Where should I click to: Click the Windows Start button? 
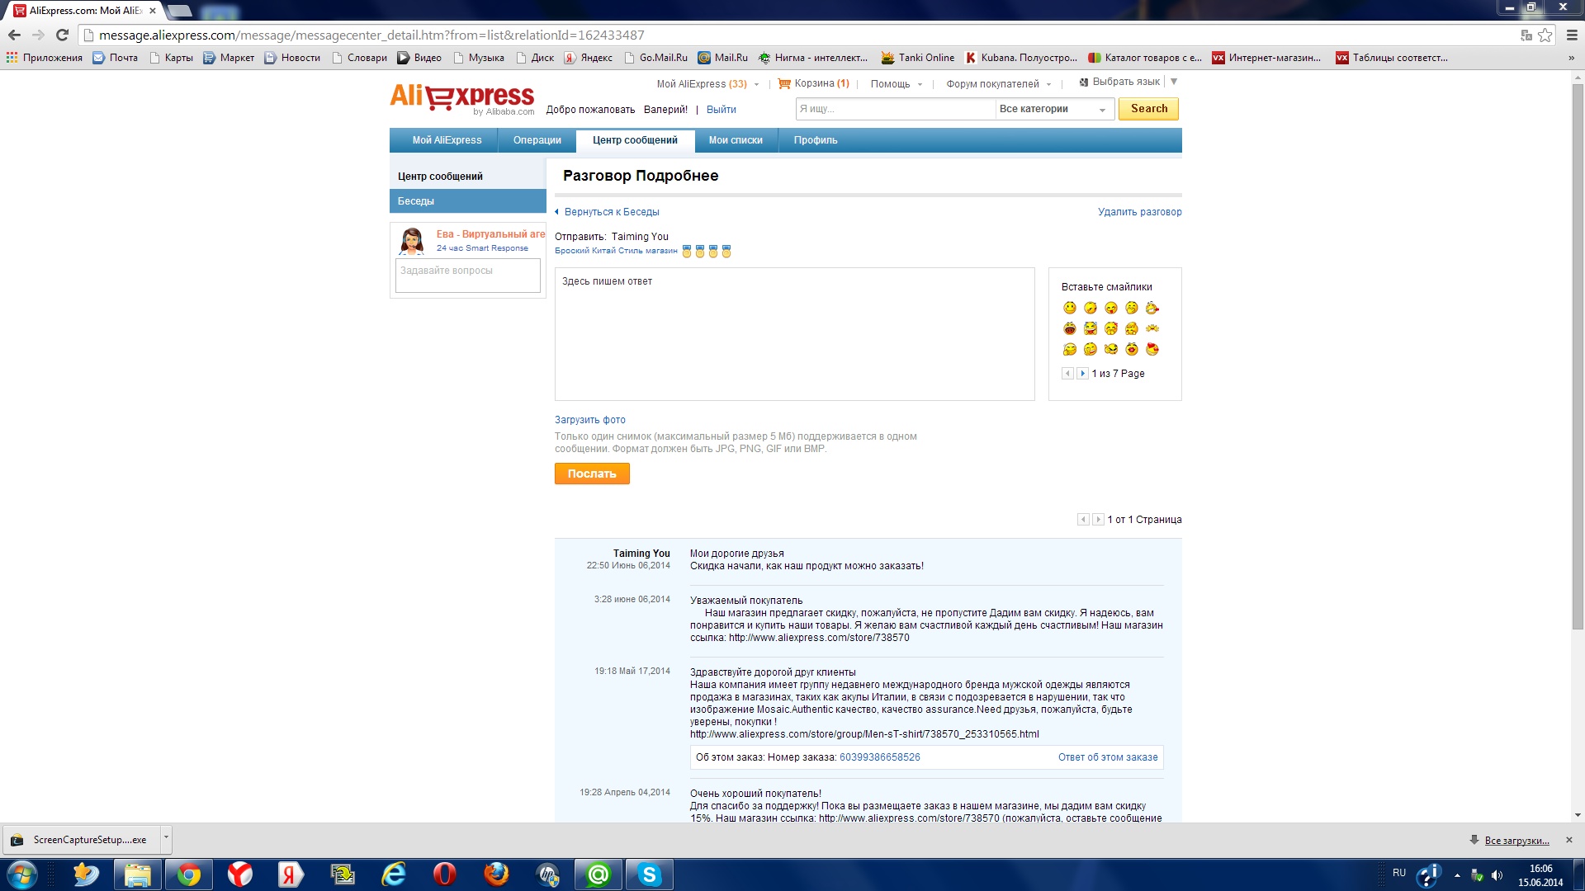(21, 874)
